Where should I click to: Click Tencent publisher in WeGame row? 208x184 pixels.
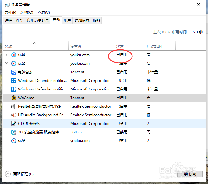(77, 98)
